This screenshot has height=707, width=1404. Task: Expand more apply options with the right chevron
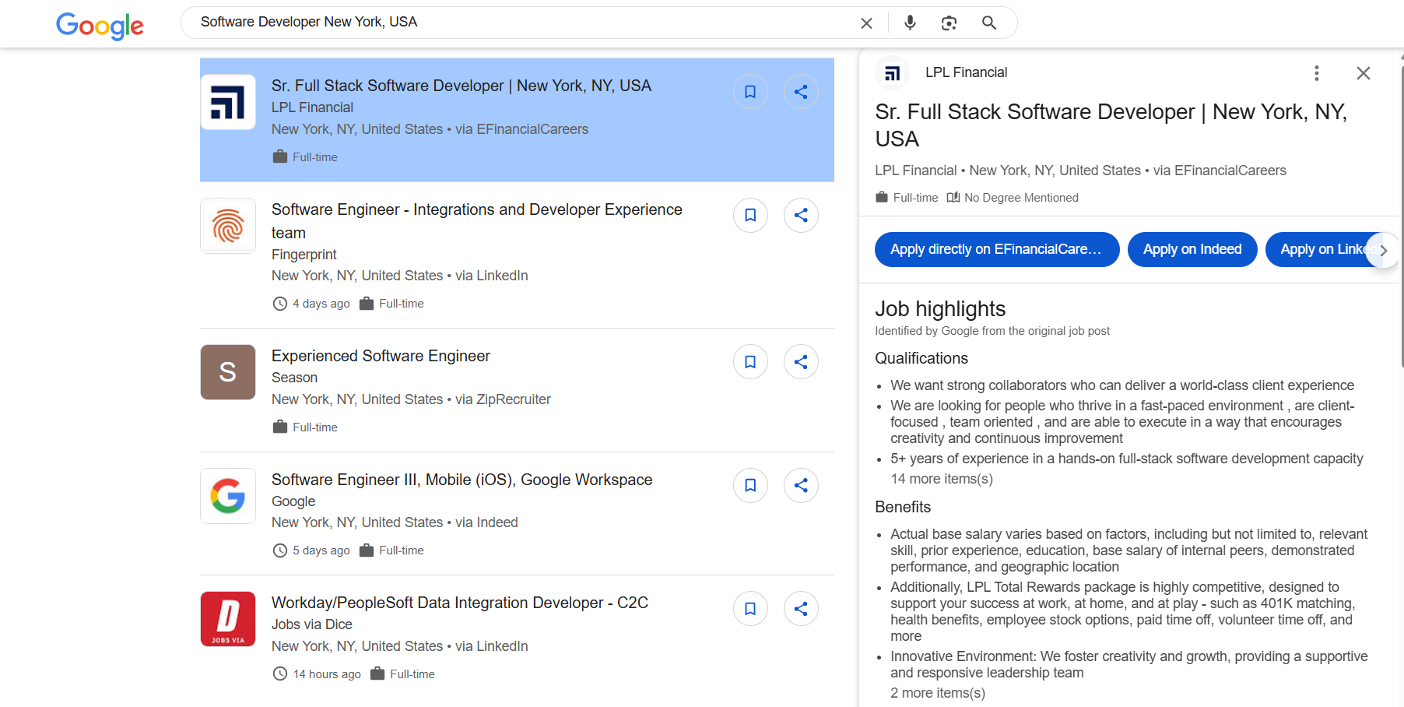(1384, 250)
